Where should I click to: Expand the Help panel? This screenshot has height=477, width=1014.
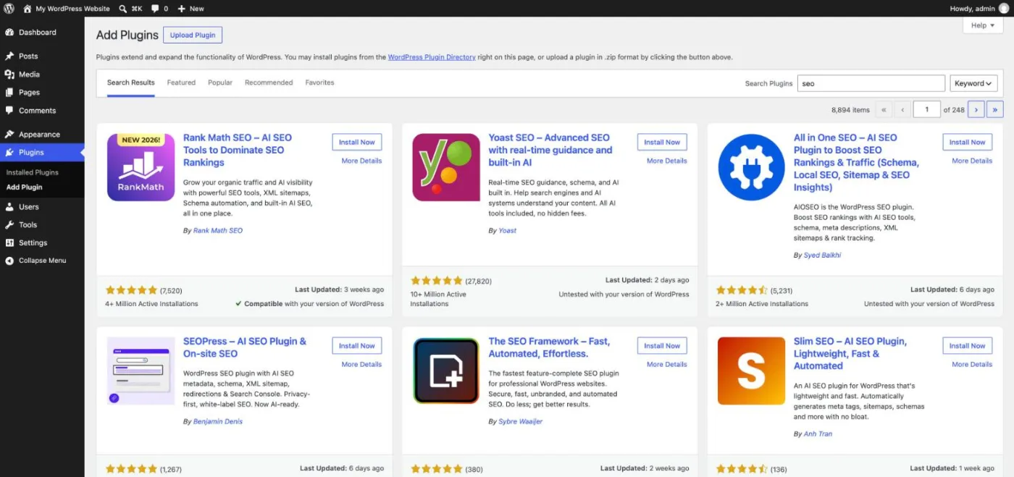983,25
